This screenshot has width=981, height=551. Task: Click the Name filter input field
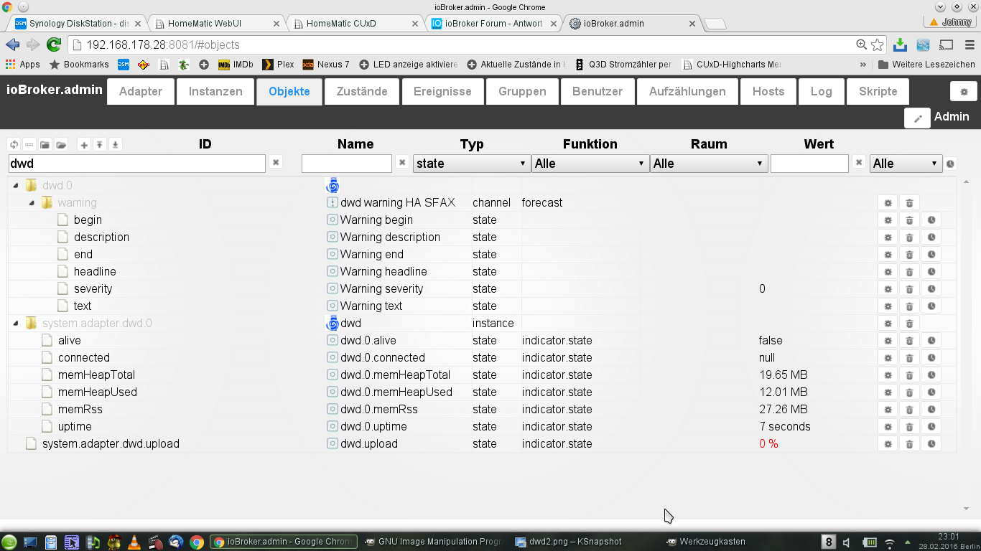pos(347,164)
